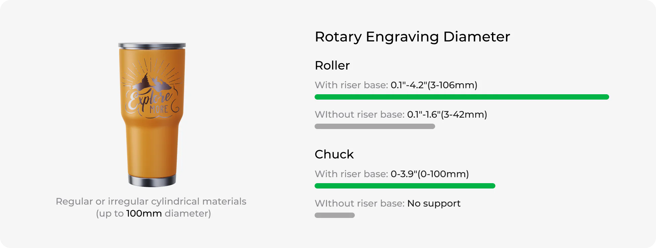Select the Chuck section heading
Screen dimensions: 656x248
tap(334, 154)
